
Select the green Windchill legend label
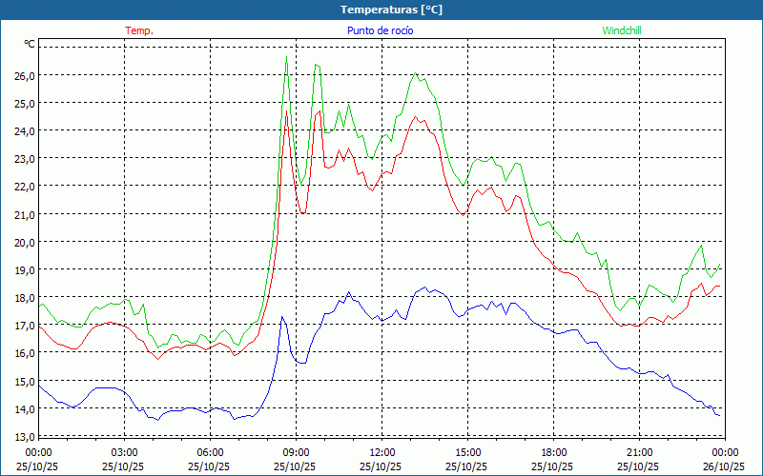pyautogui.click(x=621, y=30)
